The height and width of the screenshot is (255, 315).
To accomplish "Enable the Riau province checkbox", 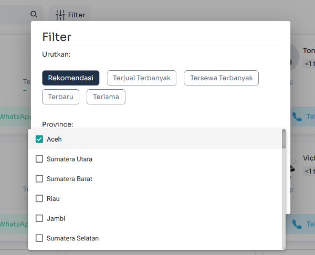I will 39,198.
